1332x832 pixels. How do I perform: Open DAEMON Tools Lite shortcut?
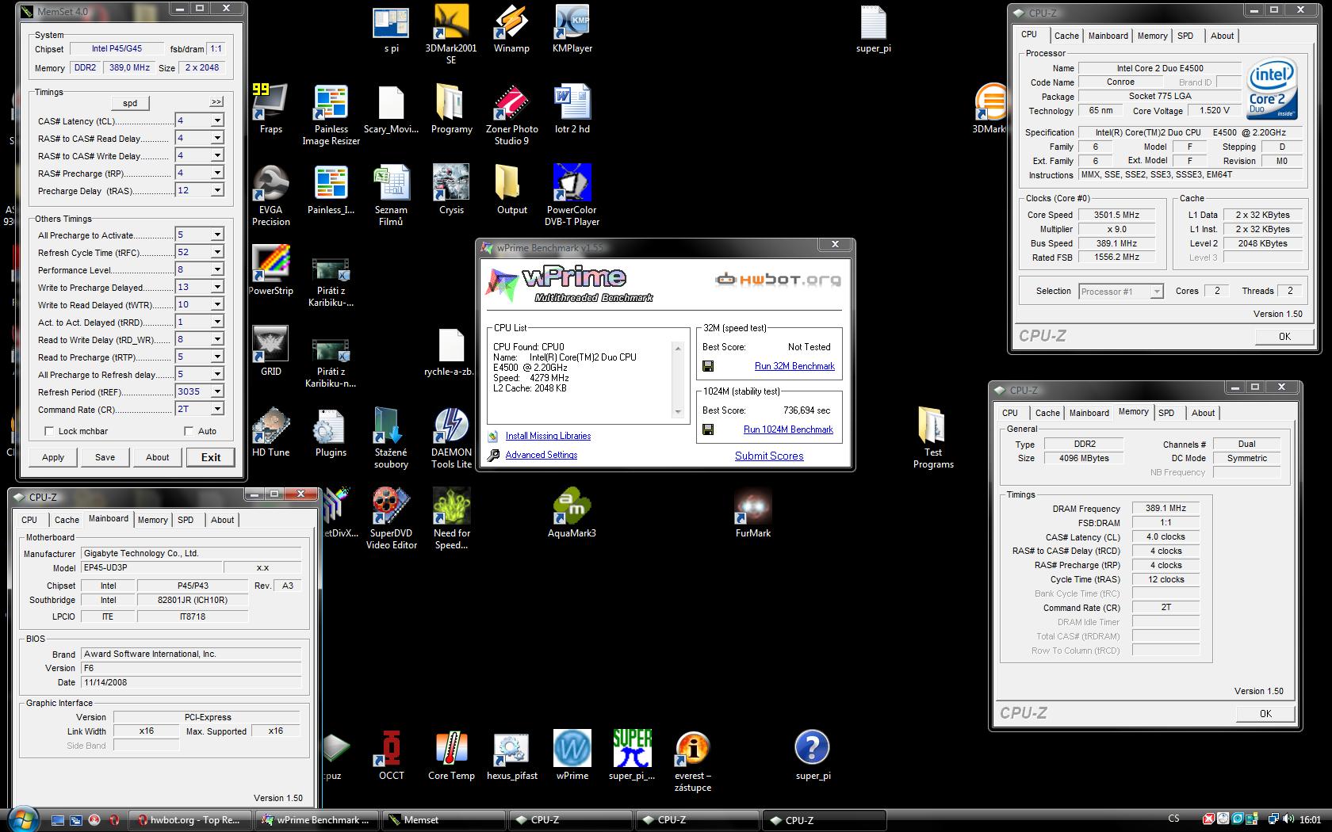pyautogui.click(x=451, y=439)
